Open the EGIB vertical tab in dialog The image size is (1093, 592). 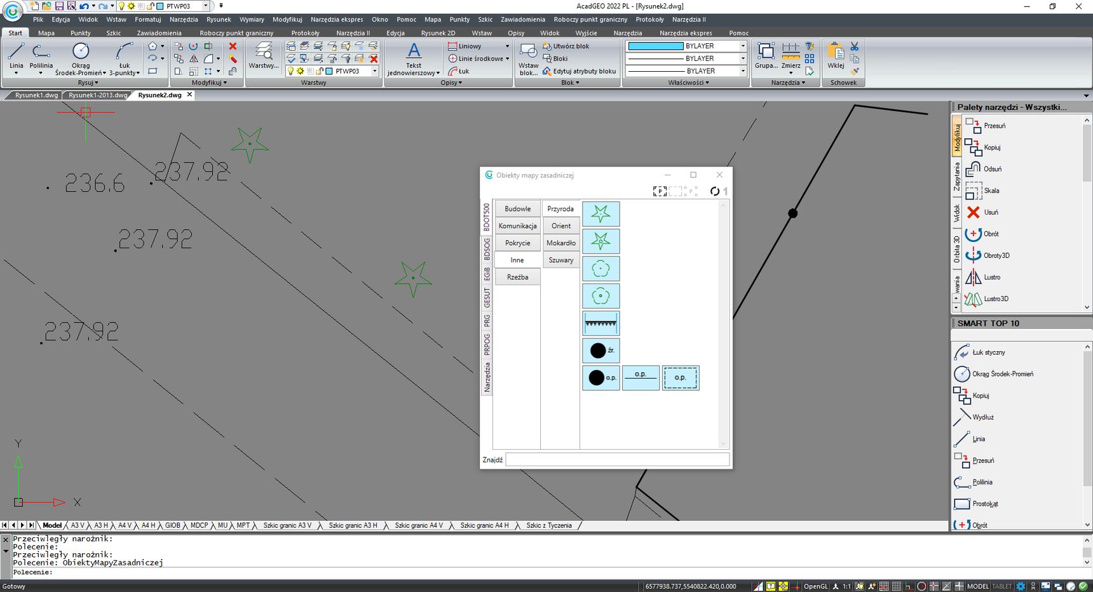coord(487,274)
